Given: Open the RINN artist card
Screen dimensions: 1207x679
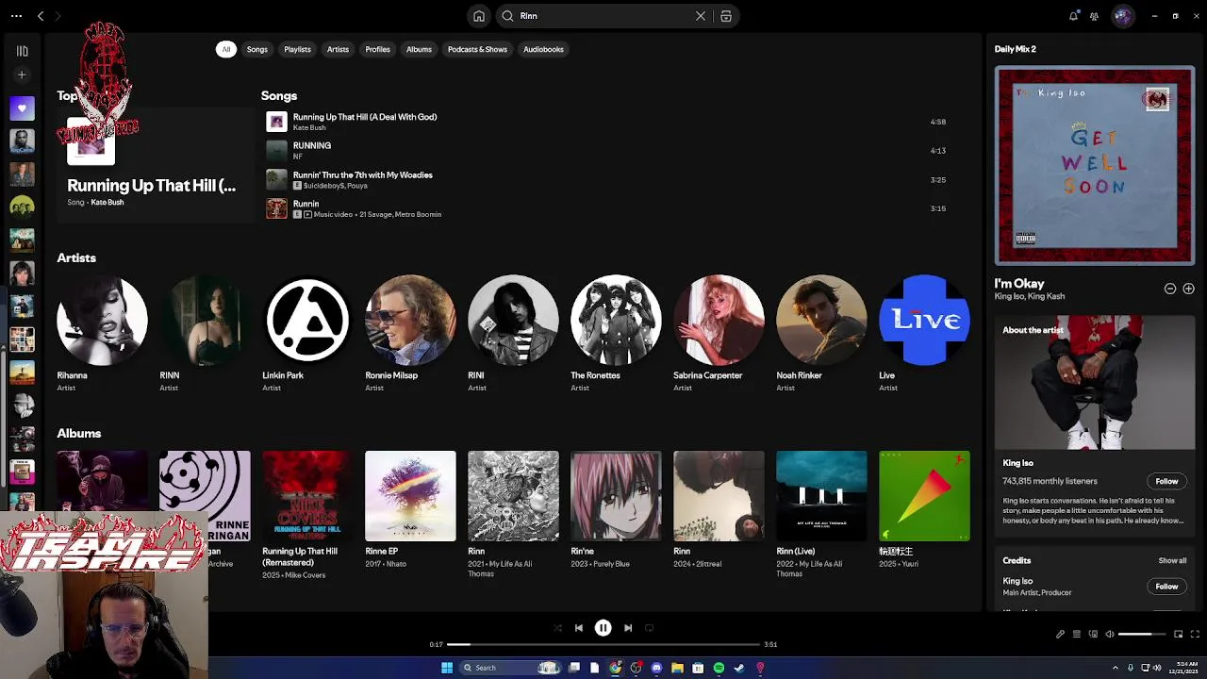Looking at the screenshot, I should 205,334.
